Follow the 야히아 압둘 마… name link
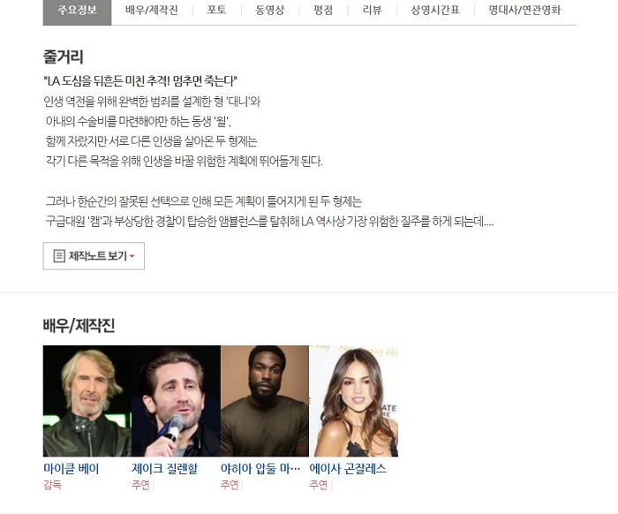Image resolution: width=618 pixels, height=514 pixels. (x=260, y=469)
